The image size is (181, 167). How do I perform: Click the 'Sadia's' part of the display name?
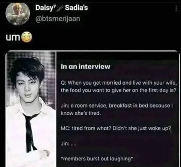pos(76,8)
